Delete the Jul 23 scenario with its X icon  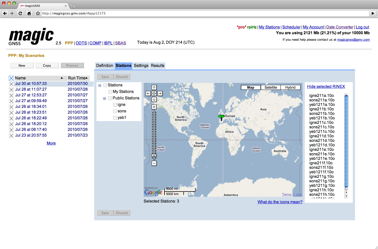(x=11, y=136)
